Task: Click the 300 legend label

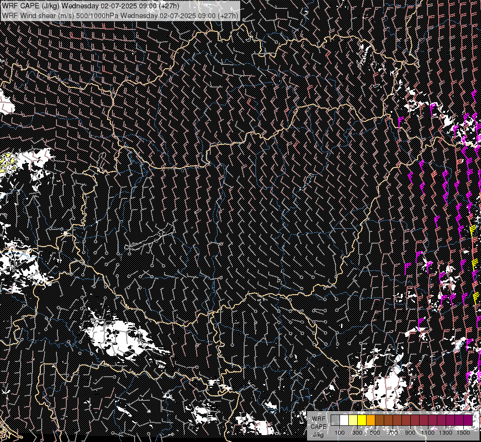Action: 357,433
